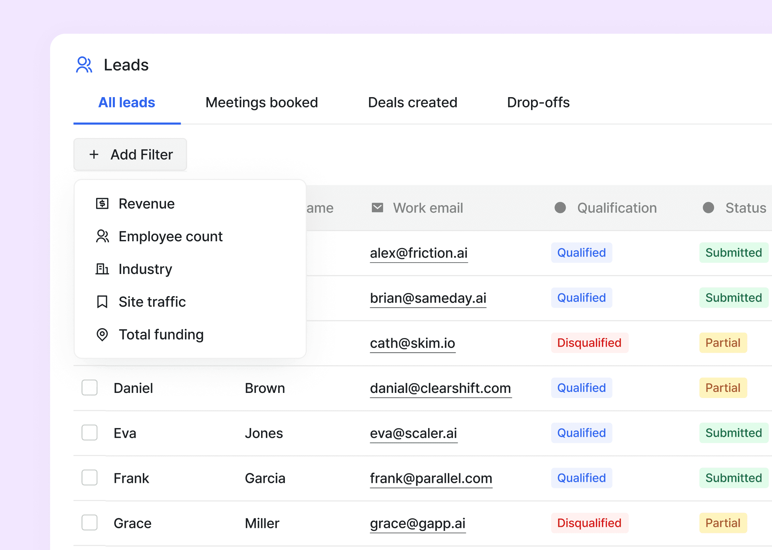The image size is (772, 550).
Task: Select Eva Jones row checkbox
Action: (89, 433)
